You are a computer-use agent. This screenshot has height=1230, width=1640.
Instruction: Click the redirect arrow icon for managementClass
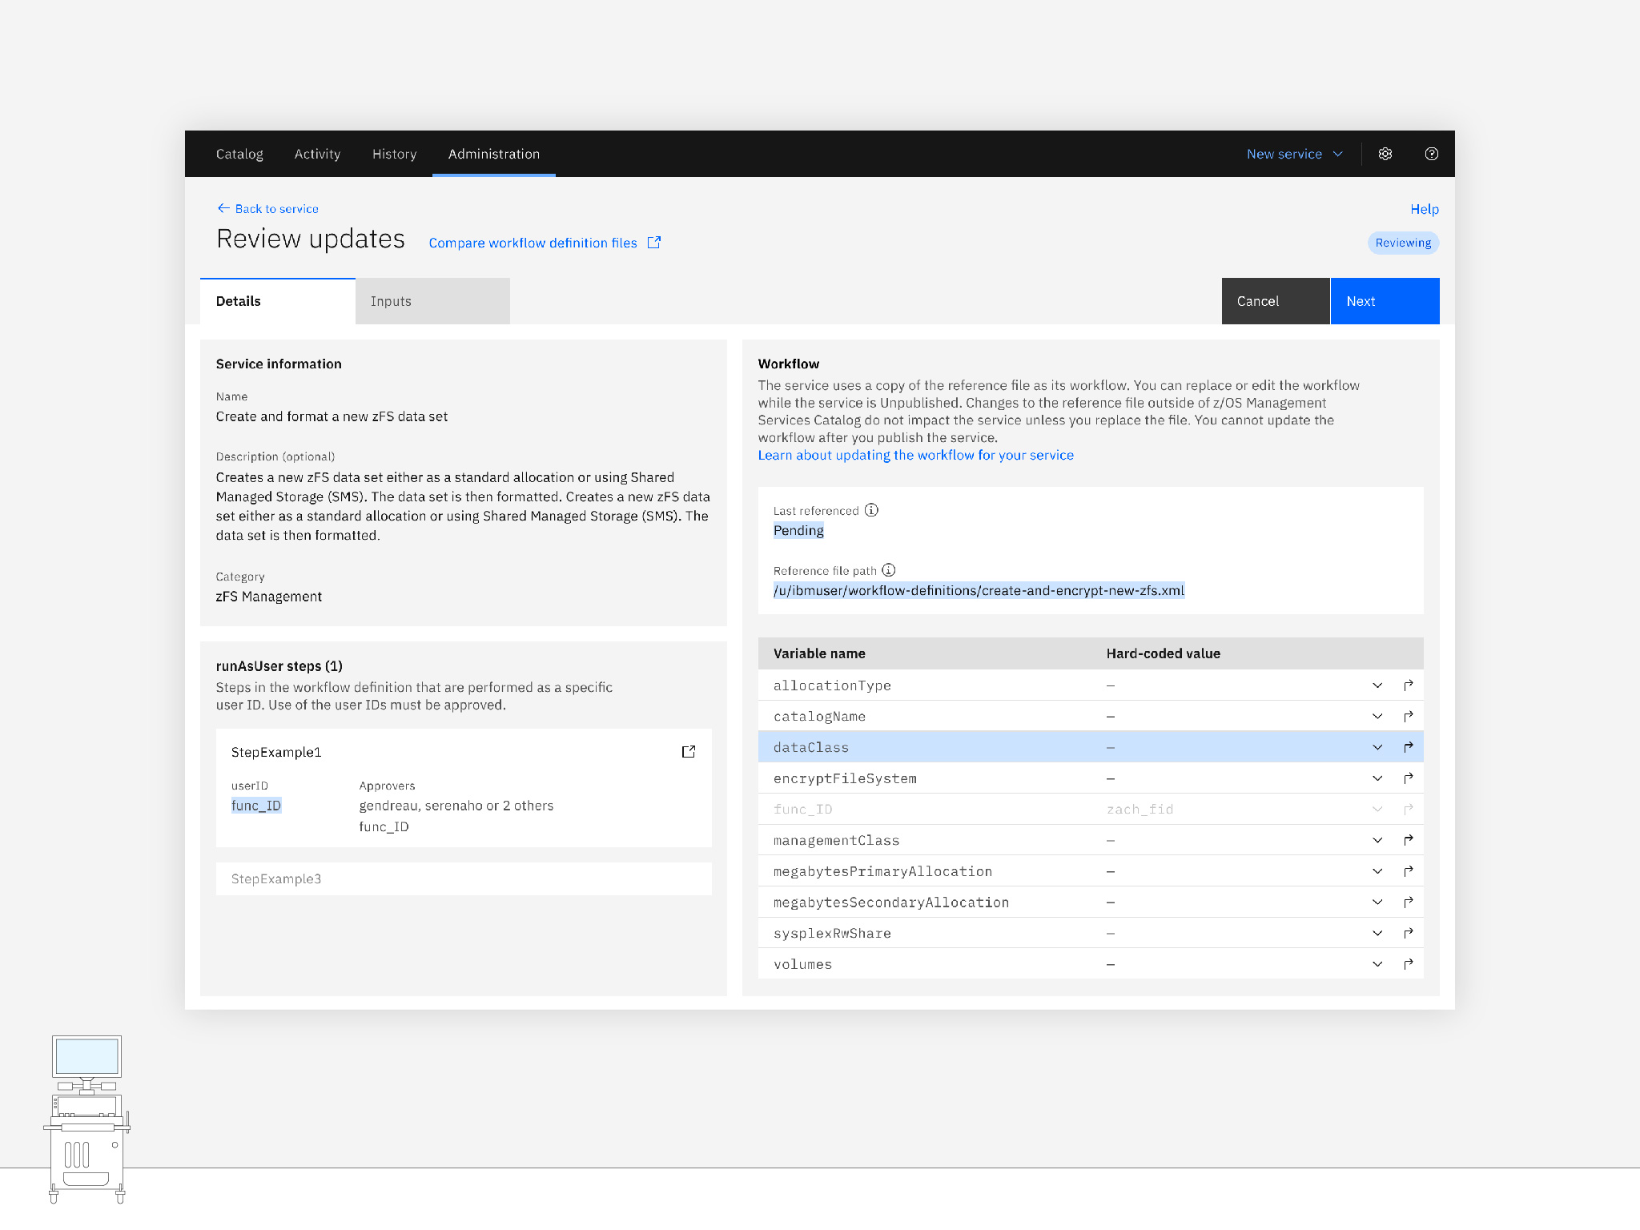[1409, 840]
